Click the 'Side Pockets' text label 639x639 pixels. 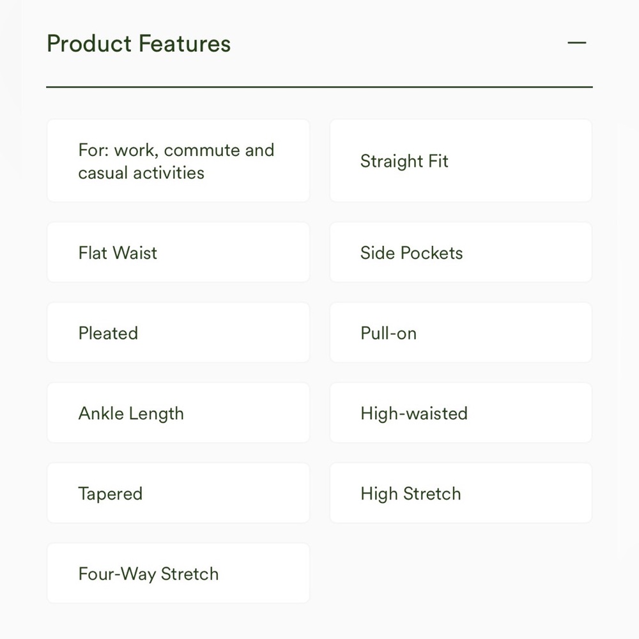point(412,253)
